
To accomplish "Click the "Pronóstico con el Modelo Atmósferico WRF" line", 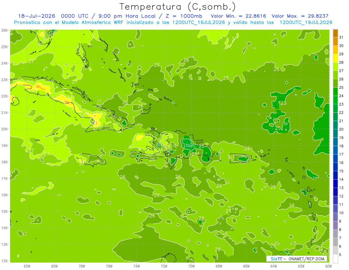I will pos(69,22).
